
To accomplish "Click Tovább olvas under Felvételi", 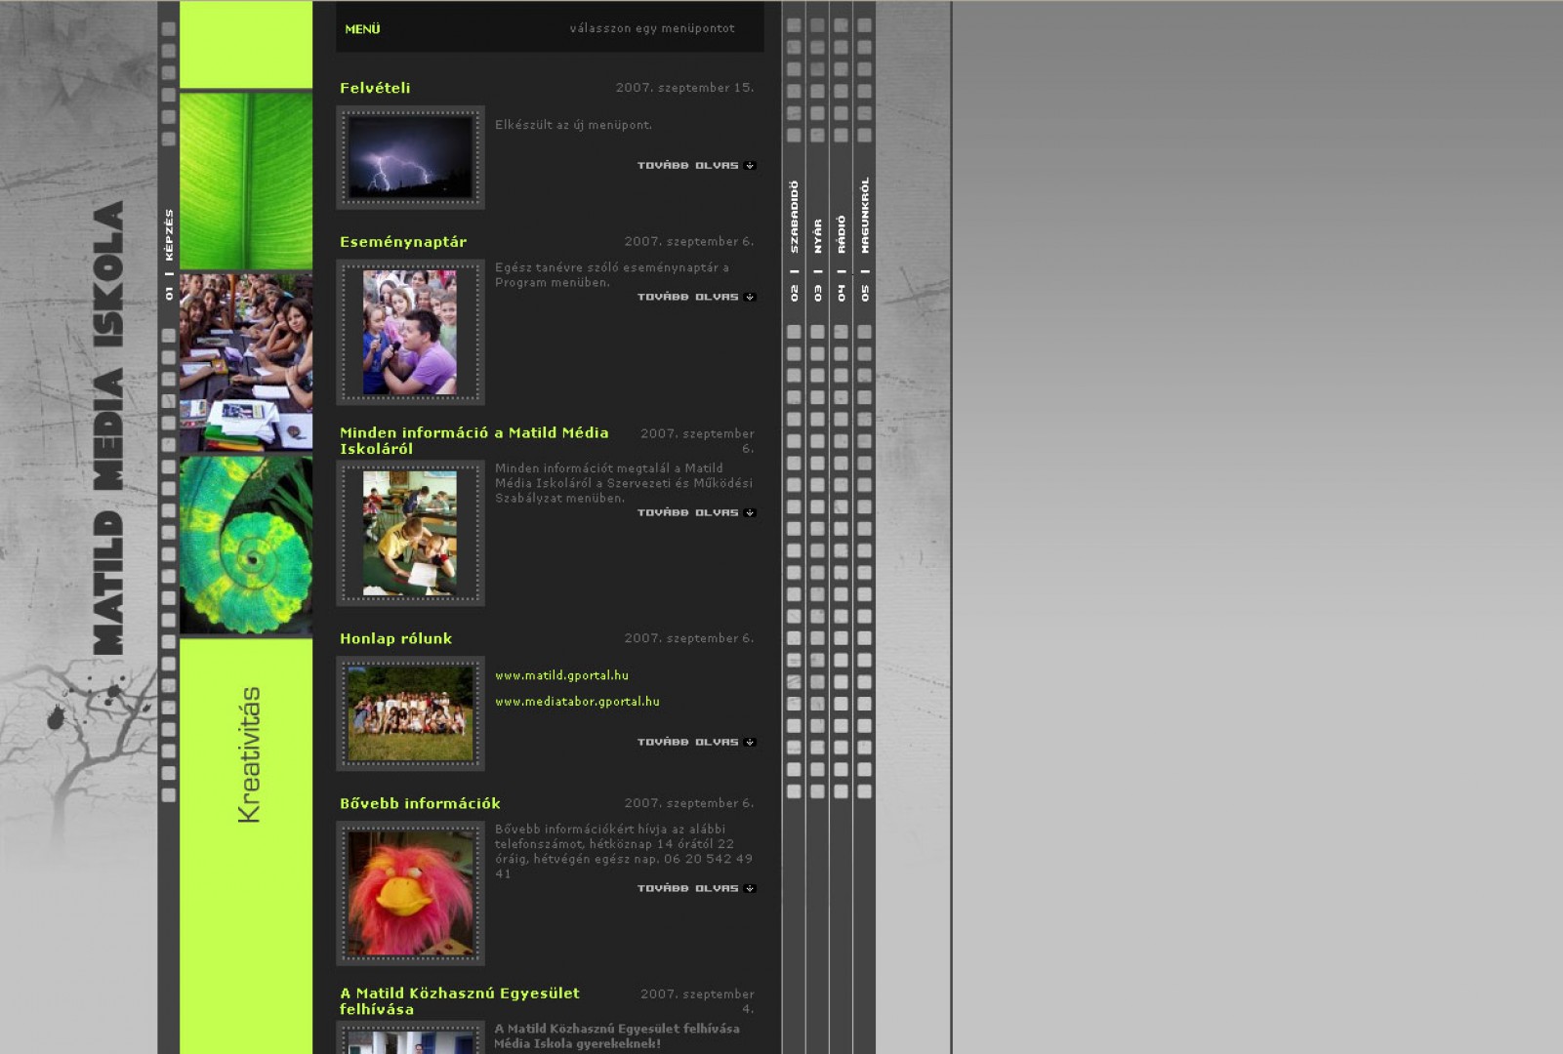I will (695, 166).
